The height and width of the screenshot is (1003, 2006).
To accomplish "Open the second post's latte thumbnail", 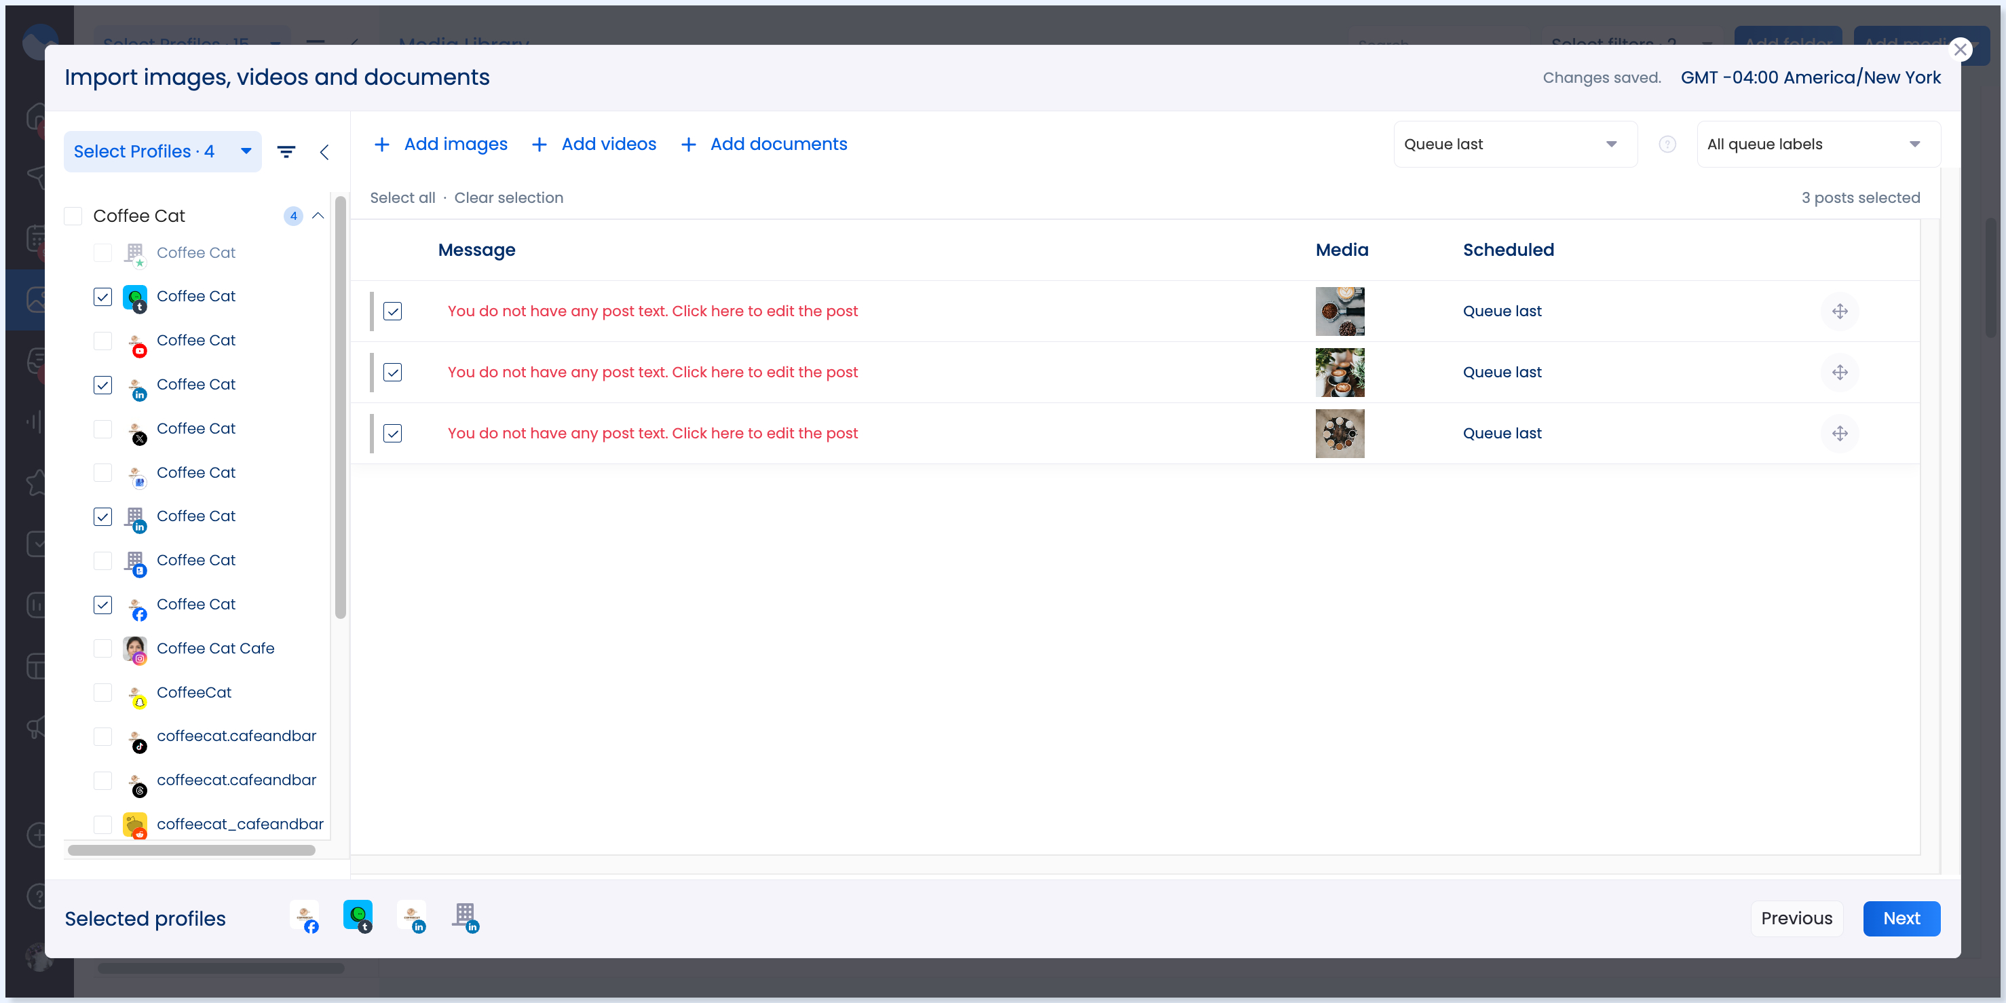I will (x=1340, y=373).
